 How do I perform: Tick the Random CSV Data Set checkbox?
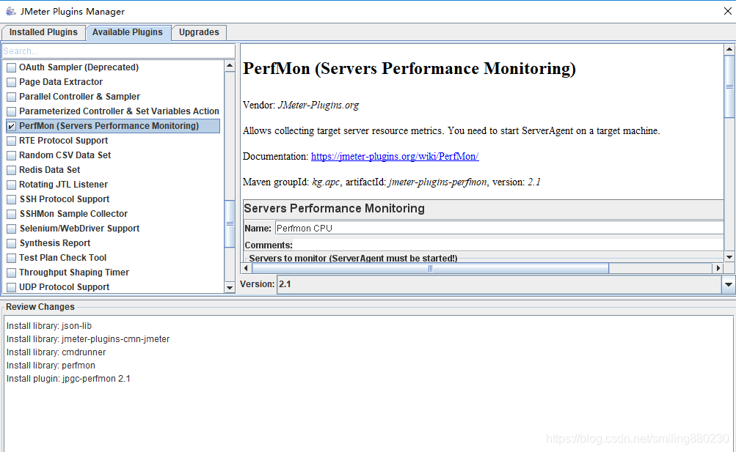tap(11, 155)
